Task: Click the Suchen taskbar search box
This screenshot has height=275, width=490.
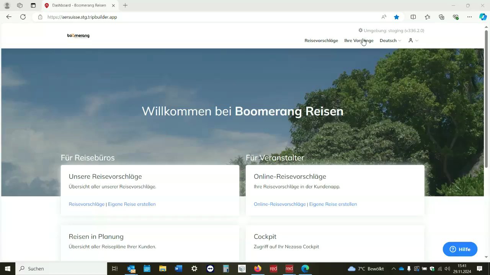Action: (61, 269)
